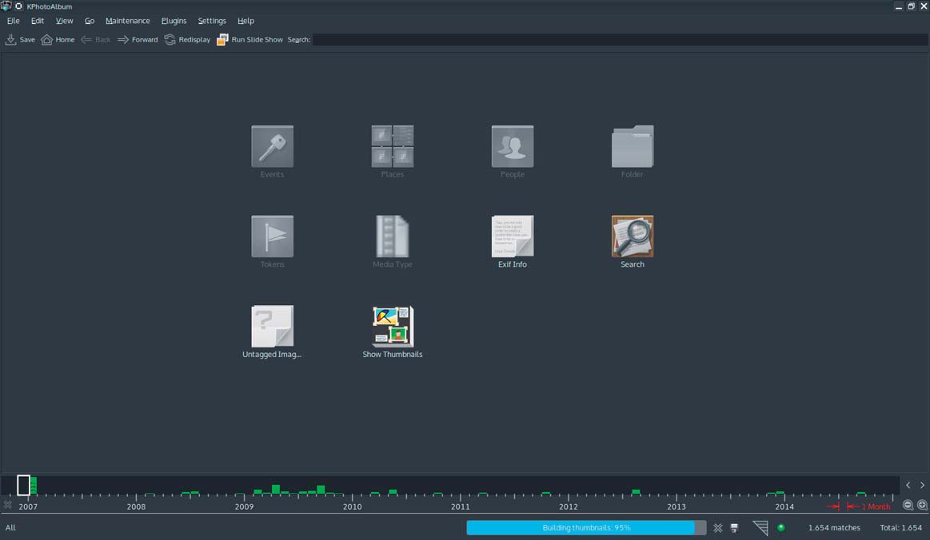Click the 'Total: 1.654' status text
The width and height of the screenshot is (930, 540).
tap(900, 527)
